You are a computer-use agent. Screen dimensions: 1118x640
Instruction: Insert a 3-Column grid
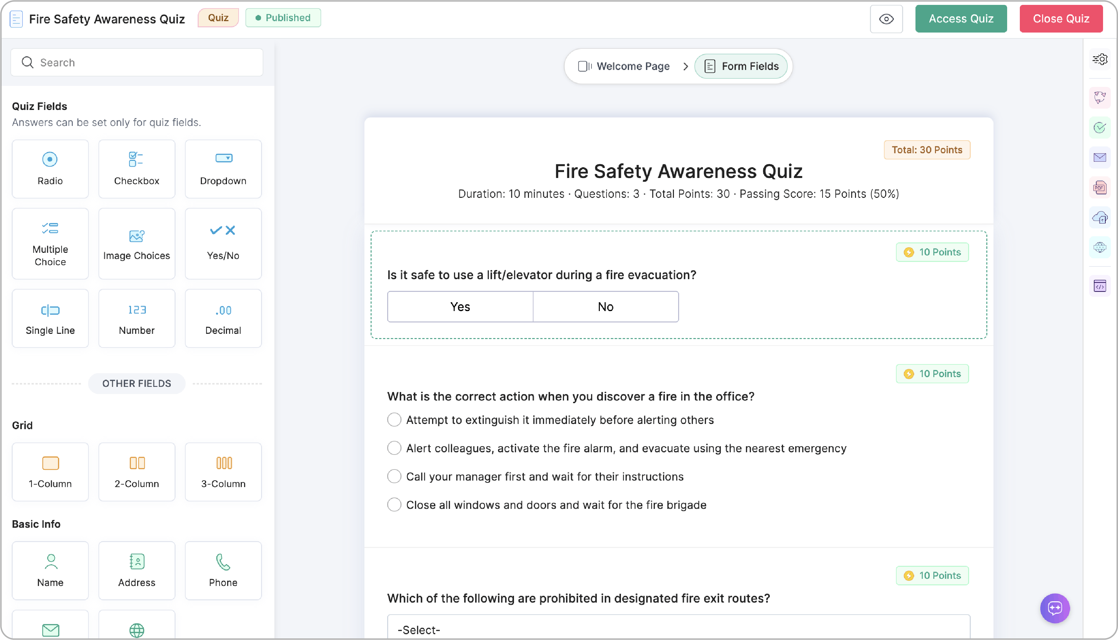pos(223,472)
